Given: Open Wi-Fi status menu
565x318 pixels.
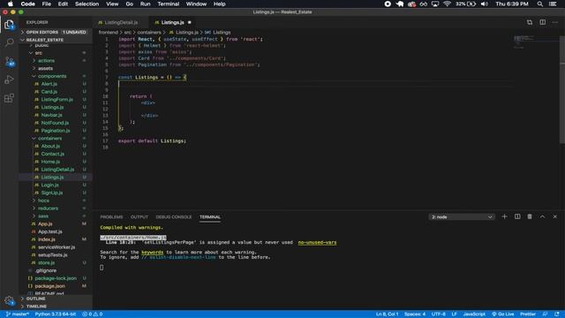Looking at the screenshot, I should [448, 4].
